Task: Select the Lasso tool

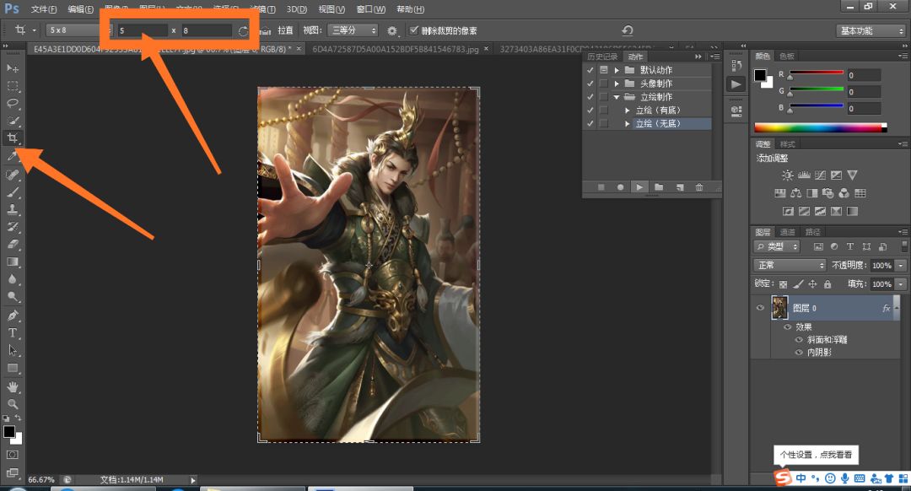Action: tap(13, 103)
